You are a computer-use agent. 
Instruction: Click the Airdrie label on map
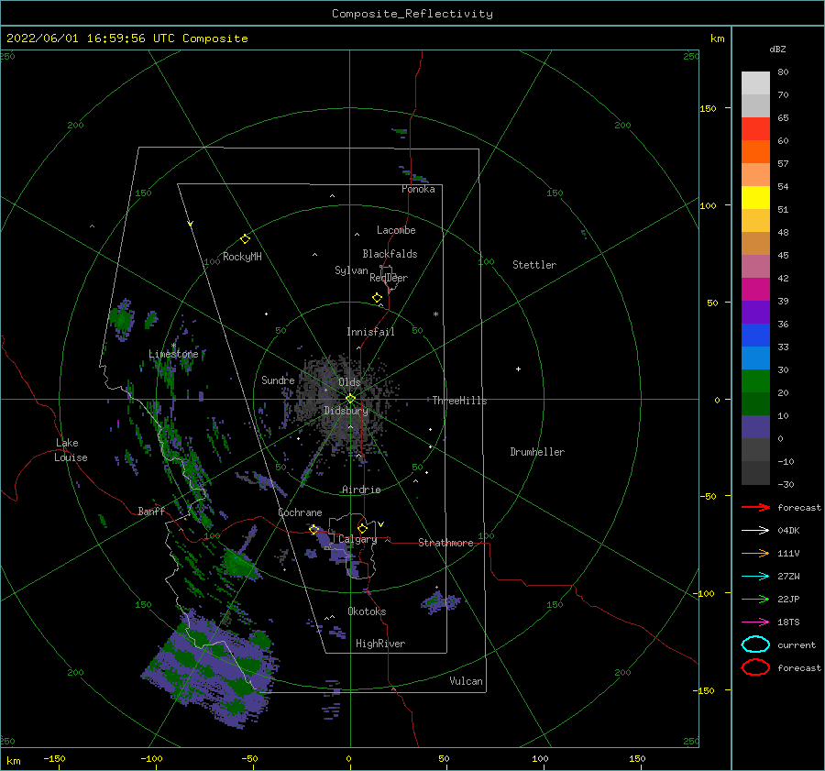coord(361,490)
